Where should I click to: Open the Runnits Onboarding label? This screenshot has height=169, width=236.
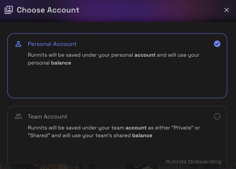tap(193, 162)
